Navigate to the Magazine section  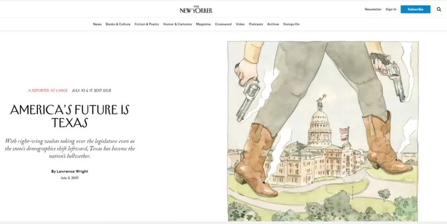point(203,24)
